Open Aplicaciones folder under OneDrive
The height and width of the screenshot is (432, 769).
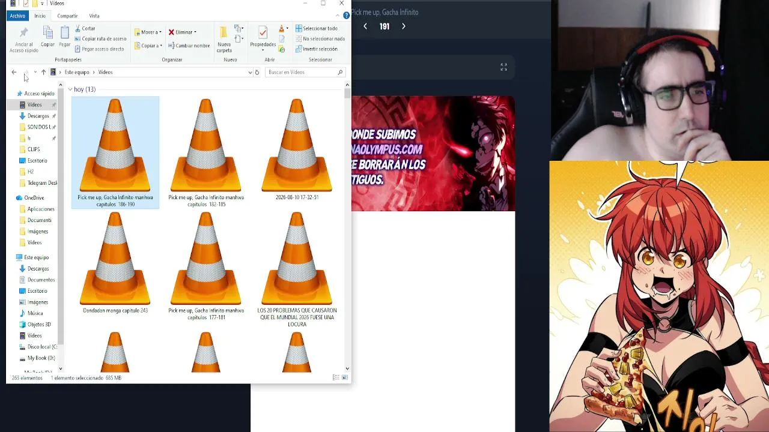[37, 209]
